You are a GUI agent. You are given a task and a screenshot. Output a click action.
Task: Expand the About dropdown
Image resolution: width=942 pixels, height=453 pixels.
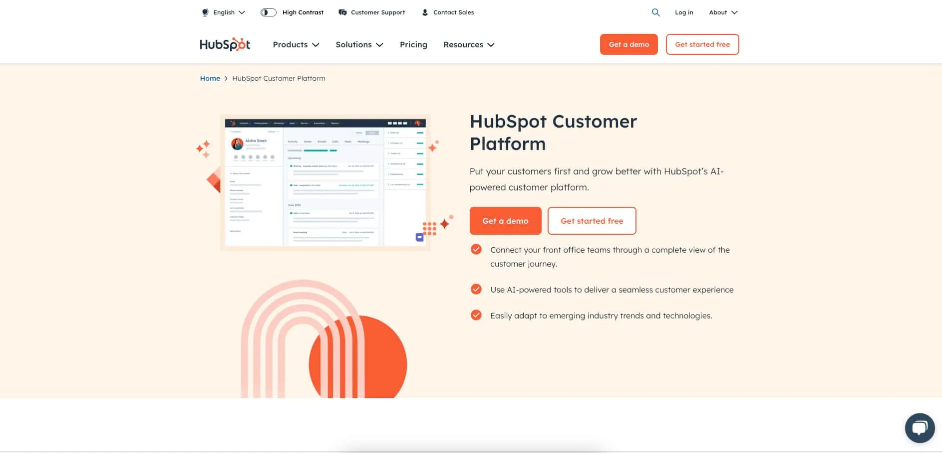pyautogui.click(x=723, y=12)
